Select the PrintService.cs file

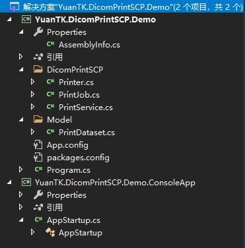pos(86,108)
